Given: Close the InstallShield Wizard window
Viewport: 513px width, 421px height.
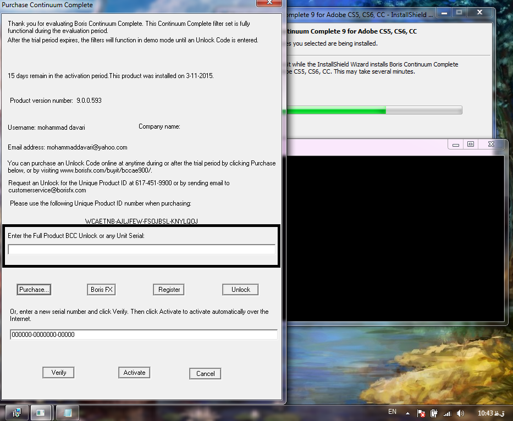Looking at the screenshot, I should point(479,13).
